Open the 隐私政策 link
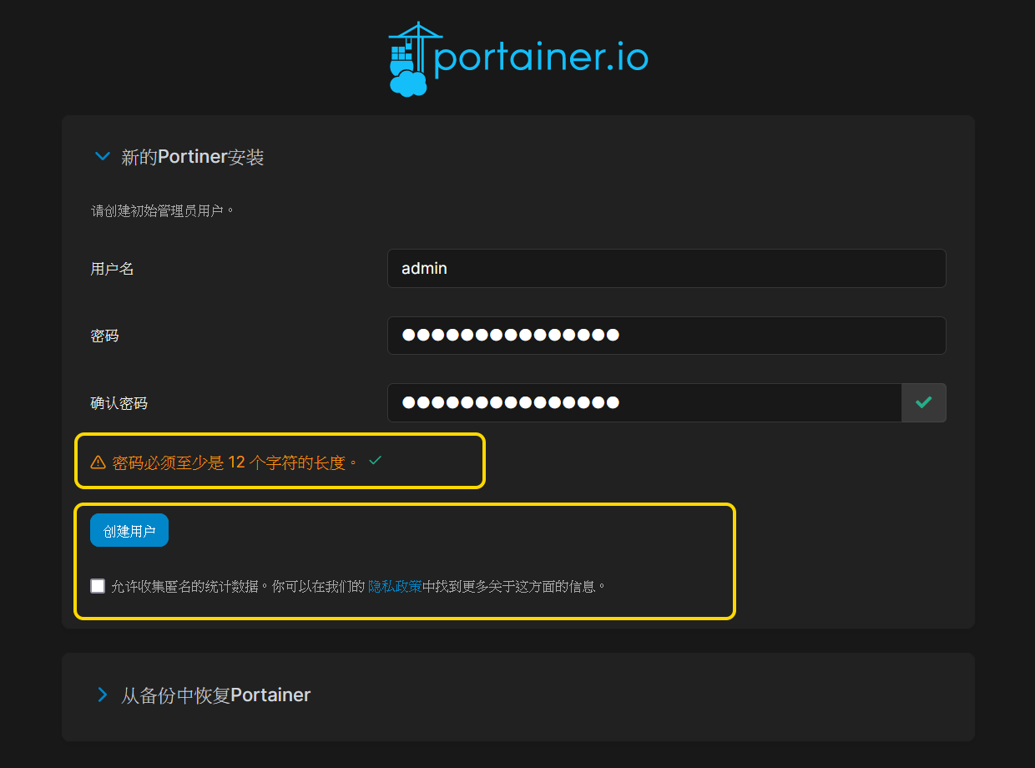 (x=395, y=586)
